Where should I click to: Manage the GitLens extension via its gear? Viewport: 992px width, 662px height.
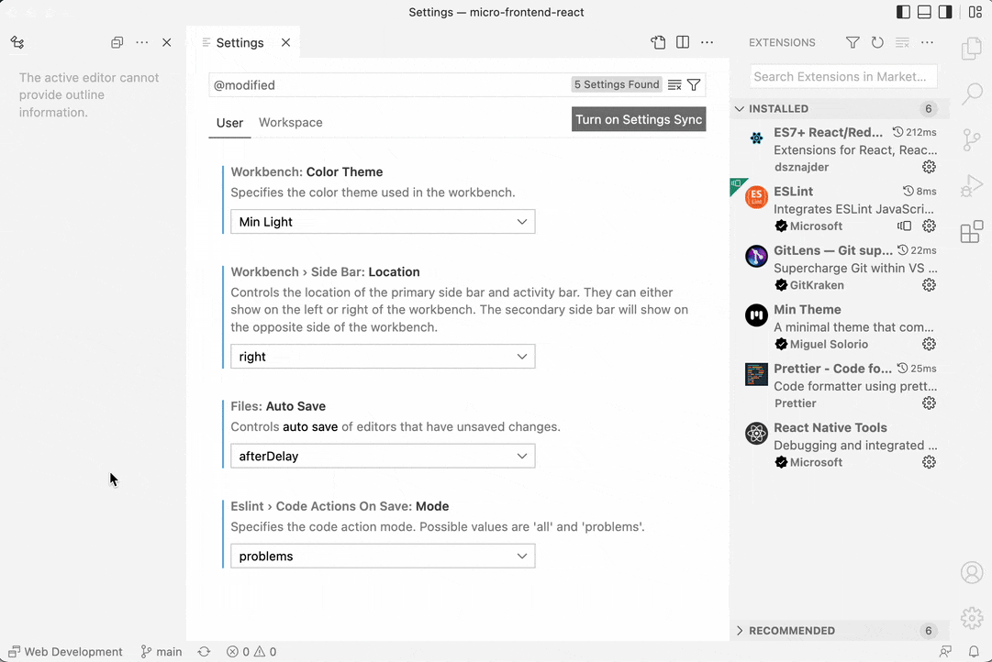click(x=929, y=285)
